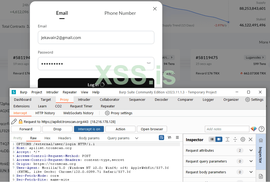Image resolution: width=270 pixels, height=182 pixels.
Task: Switch to HTTP history sub-tab
Action: (45, 113)
